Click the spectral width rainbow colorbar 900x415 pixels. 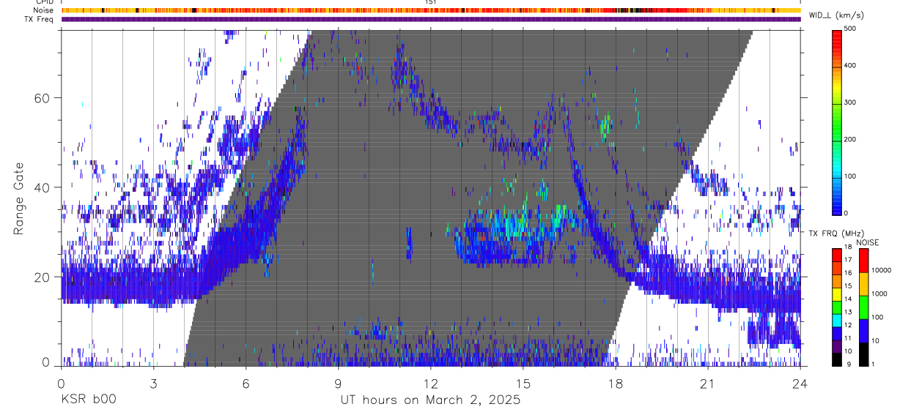[838, 122]
